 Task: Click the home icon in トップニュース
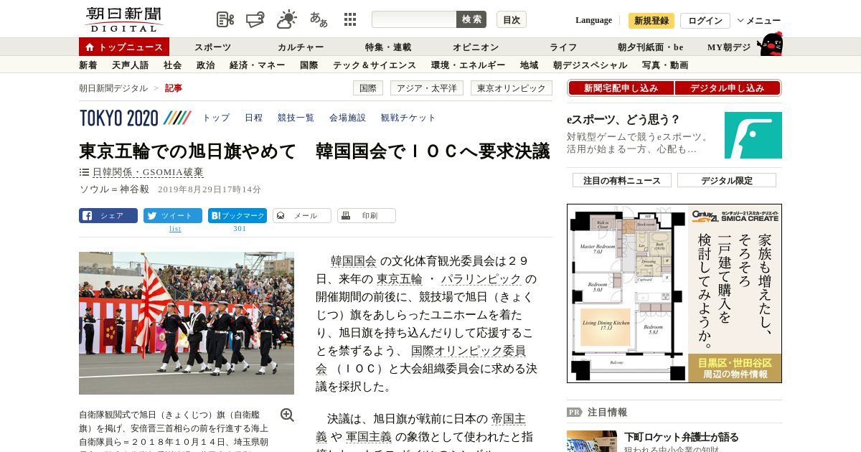pos(90,47)
